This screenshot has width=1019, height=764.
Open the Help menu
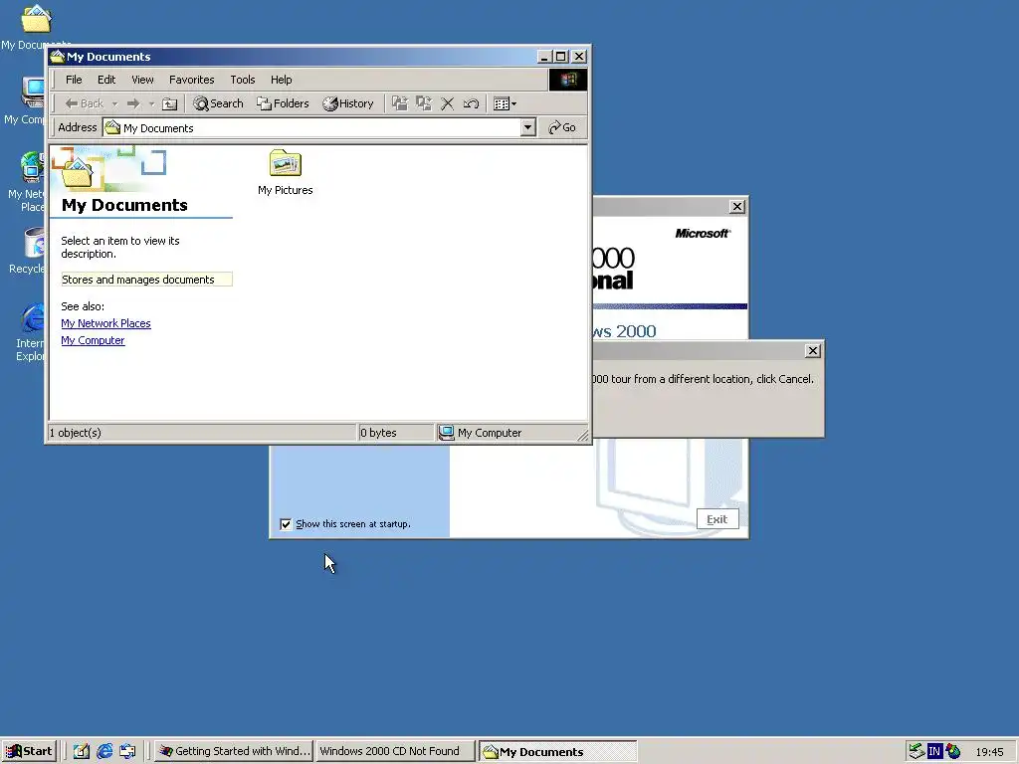point(282,80)
